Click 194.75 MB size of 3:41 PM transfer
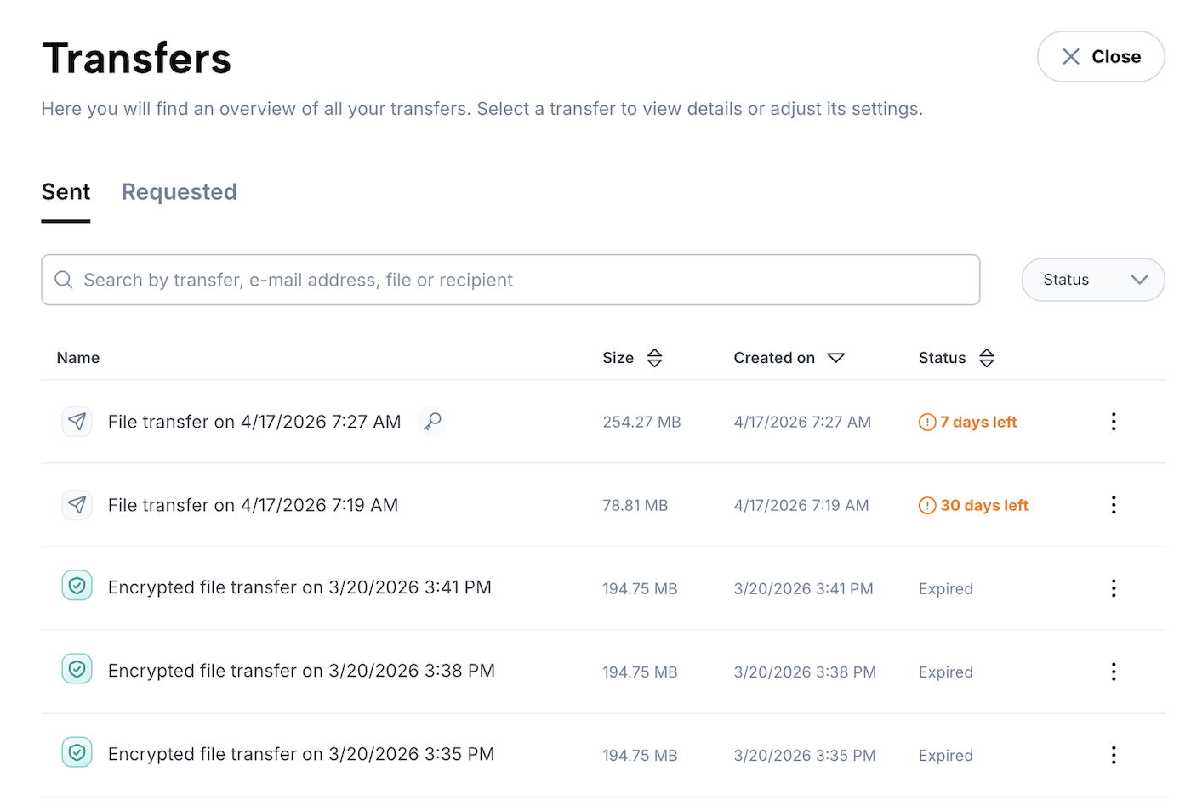Image resolution: width=1191 pixels, height=811 pixels. click(x=640, y=588)
